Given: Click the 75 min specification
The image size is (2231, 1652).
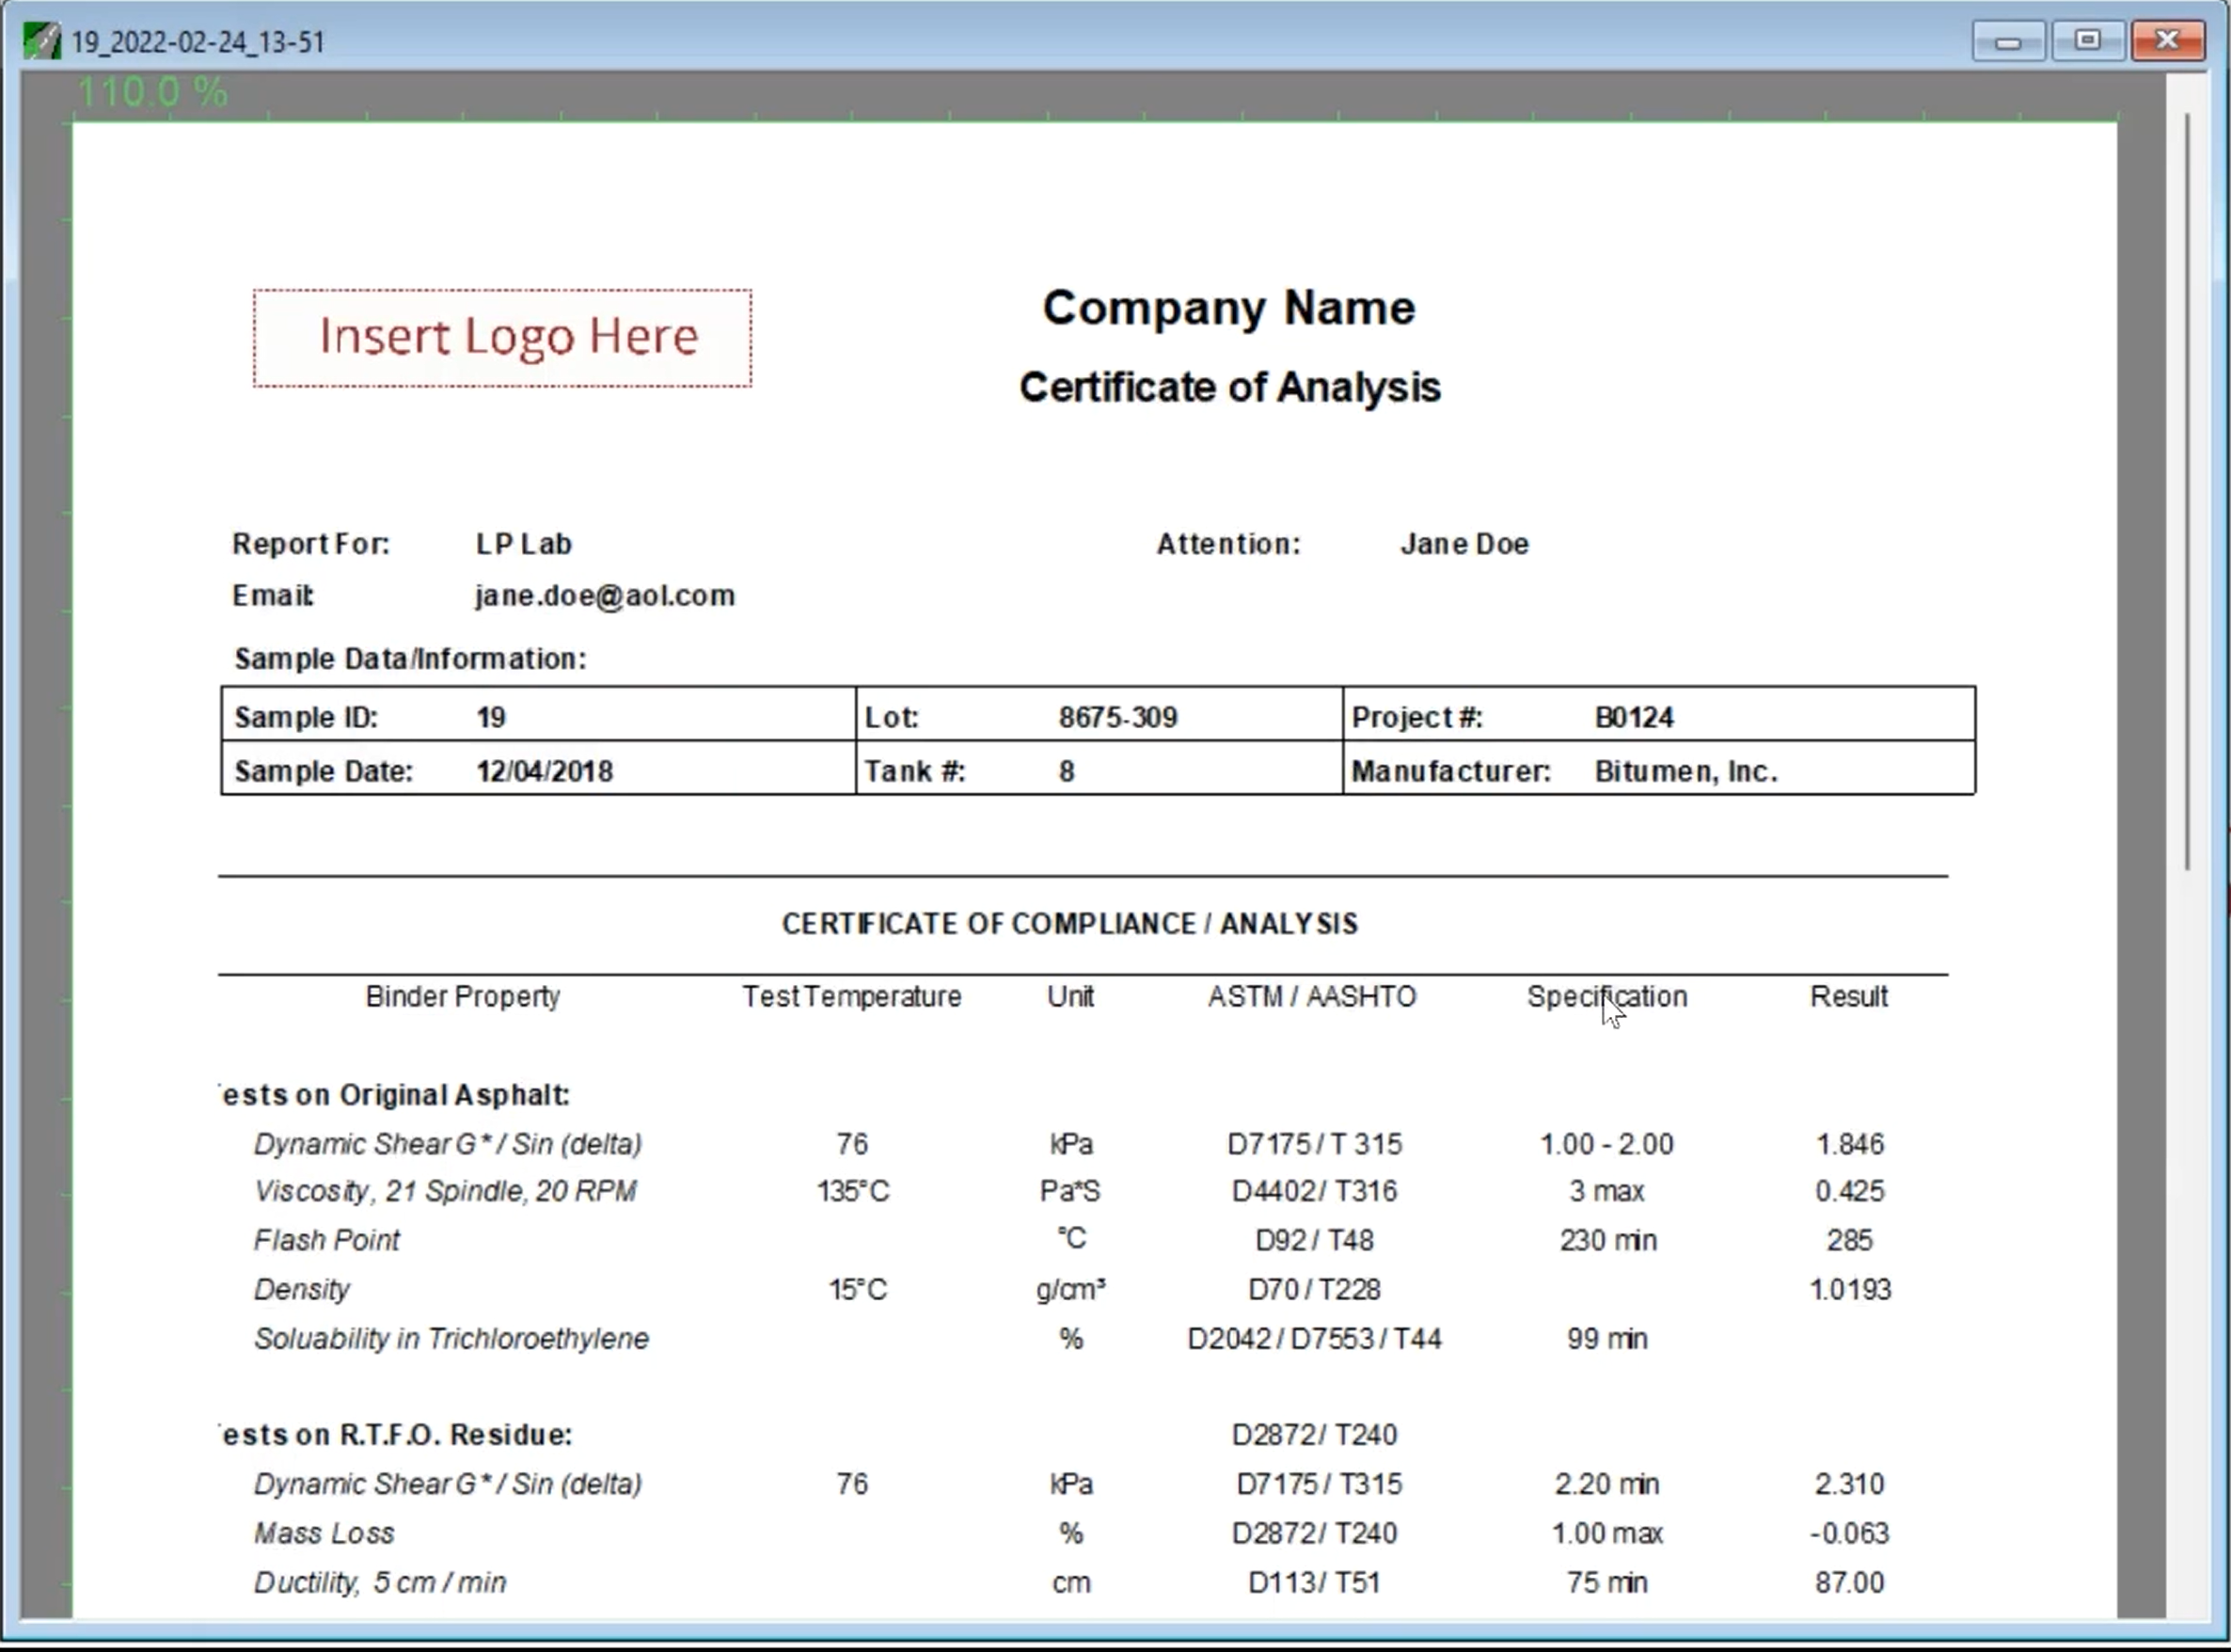Looking at the screenshot, I should point(1607,1582).
